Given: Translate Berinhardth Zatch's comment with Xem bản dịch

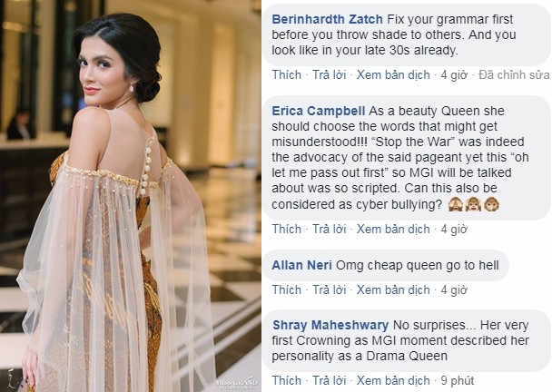Looking at the screenshot, I should (x=393, y=75).
